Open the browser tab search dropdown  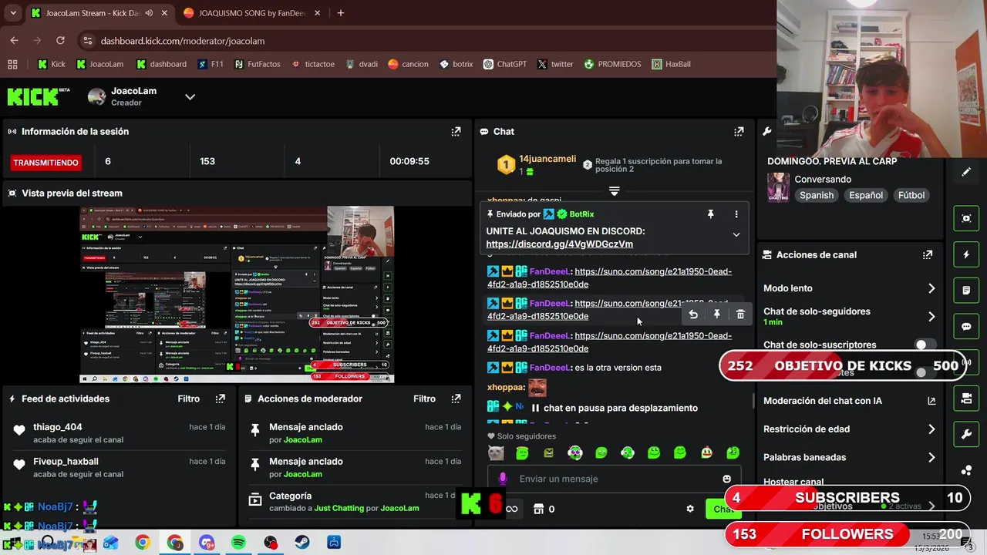13,13
